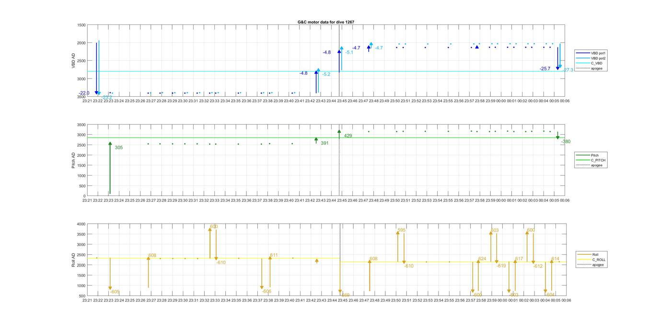Click the "608" roll label near 23:27

(152, 256)
